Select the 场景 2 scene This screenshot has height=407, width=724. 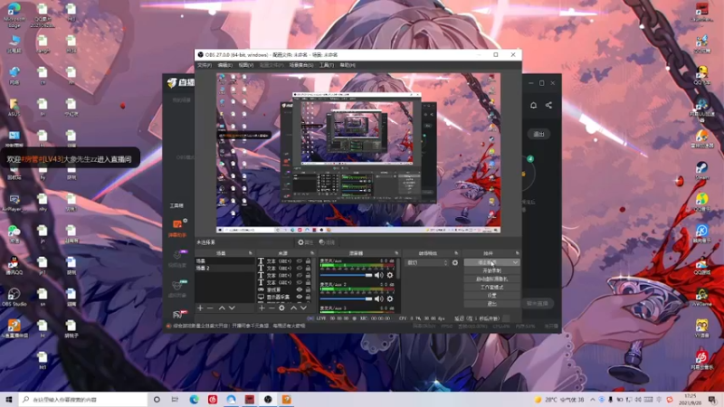click(224, 268)
